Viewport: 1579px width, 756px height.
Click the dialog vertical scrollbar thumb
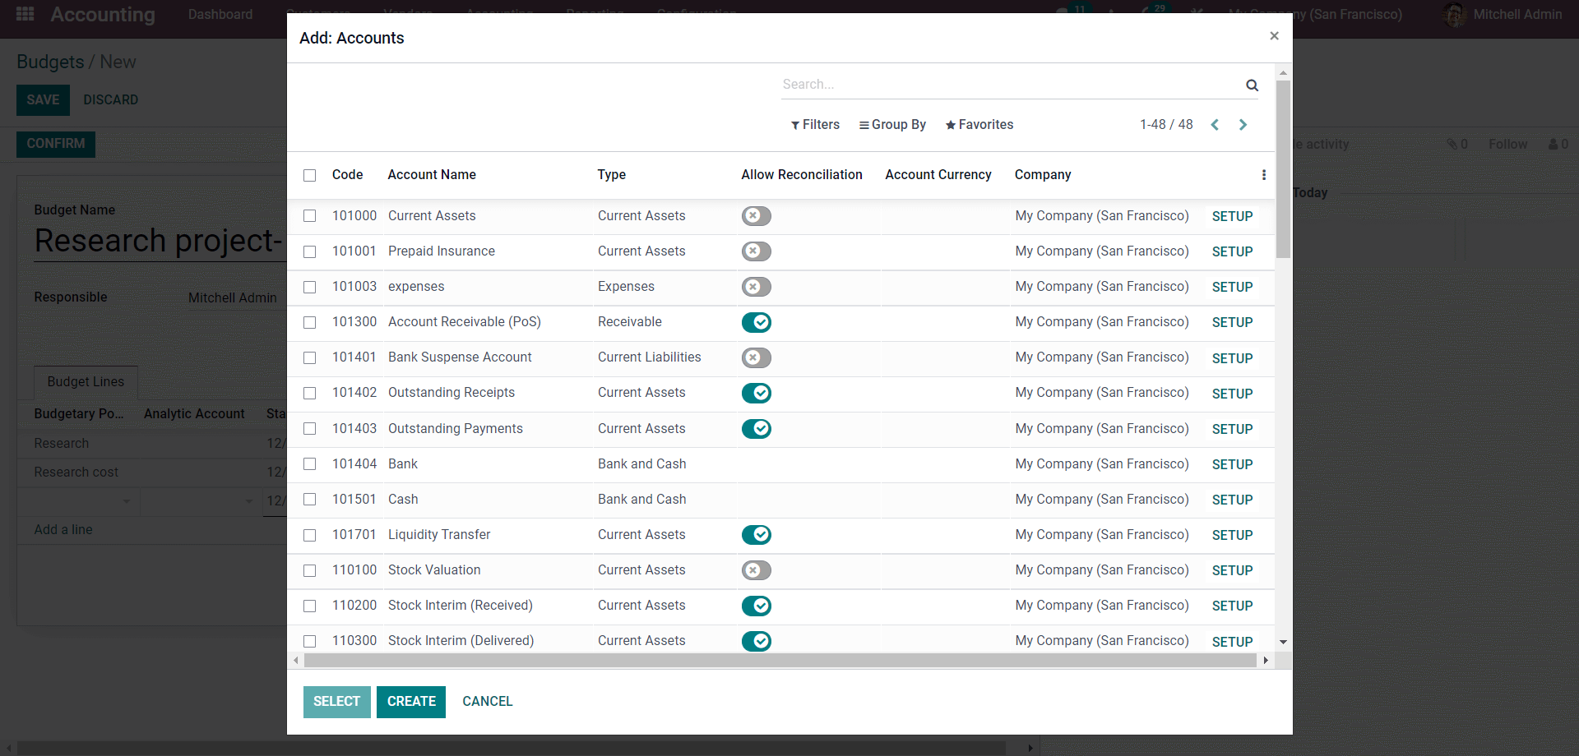pos(1283,168)
